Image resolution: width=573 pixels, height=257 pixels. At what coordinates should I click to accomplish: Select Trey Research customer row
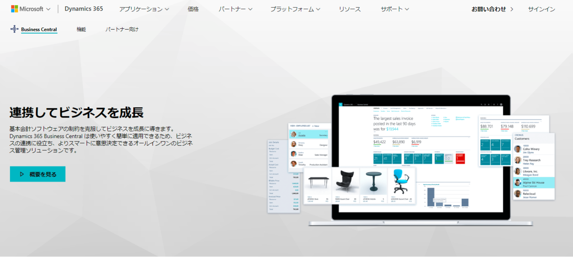point(533,160)
